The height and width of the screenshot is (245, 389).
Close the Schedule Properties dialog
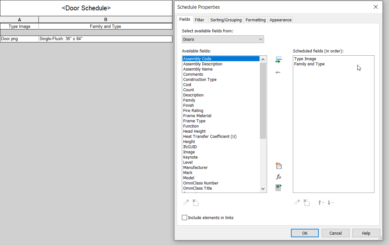click(x=376, y=7)
